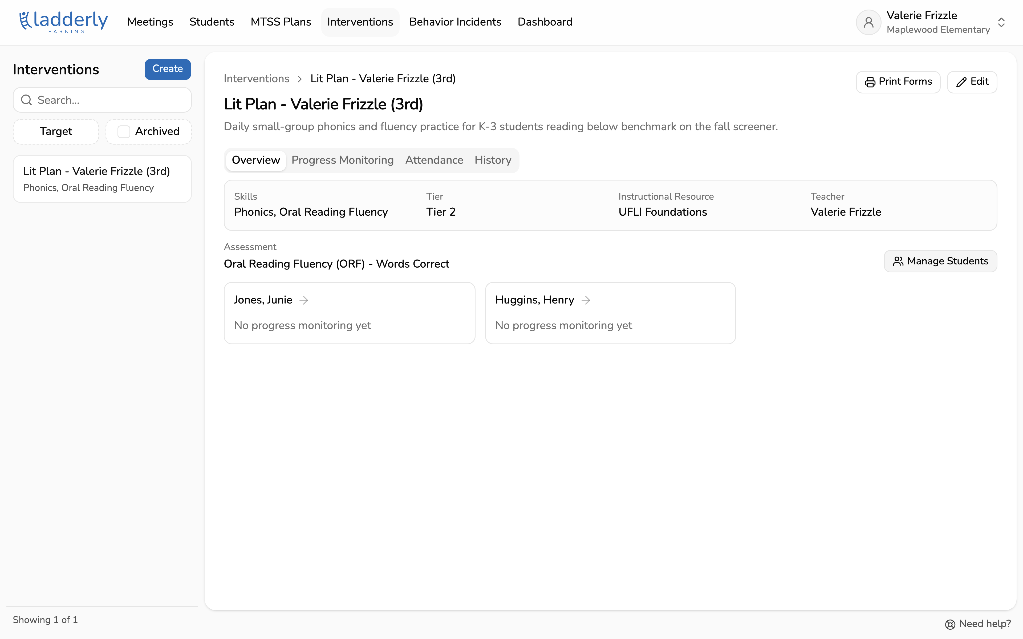Click the search magnifier icon
The width and height of the screenshot is (1023, 639).
(x=27, y=100)
